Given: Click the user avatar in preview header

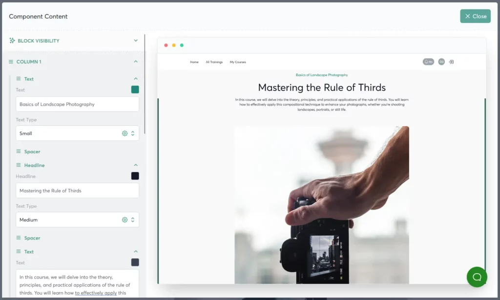Looking at the screenshot, I should point(441,62).
